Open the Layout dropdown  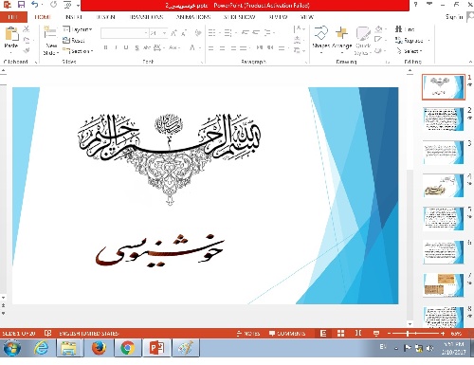coord(78,29)
